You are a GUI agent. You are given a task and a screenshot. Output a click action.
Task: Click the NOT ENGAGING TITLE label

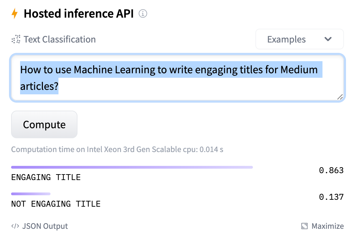pos(56,204)
